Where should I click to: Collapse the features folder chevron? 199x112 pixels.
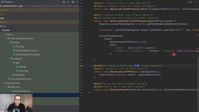pos(6,87)
